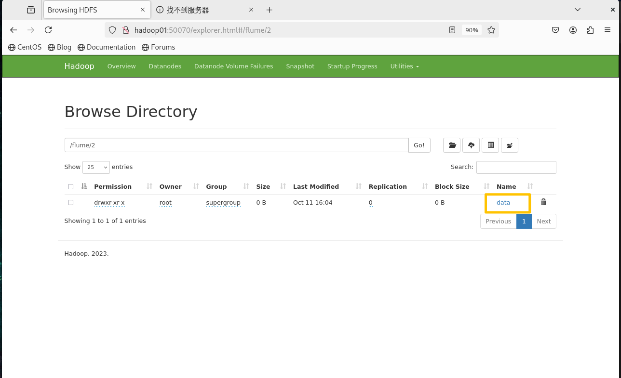Open the Firefox hamburger application menu
Image resolution: width=621 pixels, height=378 pixels.
click(607, 30)
